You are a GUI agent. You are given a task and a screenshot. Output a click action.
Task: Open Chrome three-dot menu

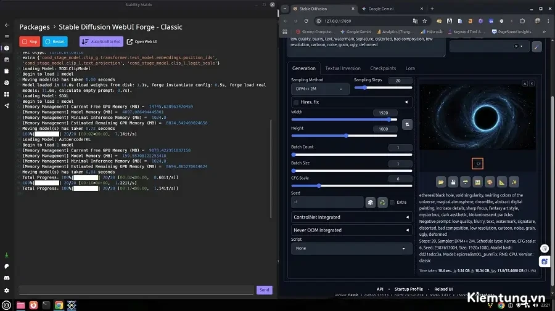[548, 21]
